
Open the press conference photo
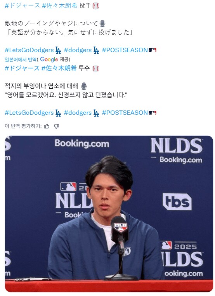109,214
